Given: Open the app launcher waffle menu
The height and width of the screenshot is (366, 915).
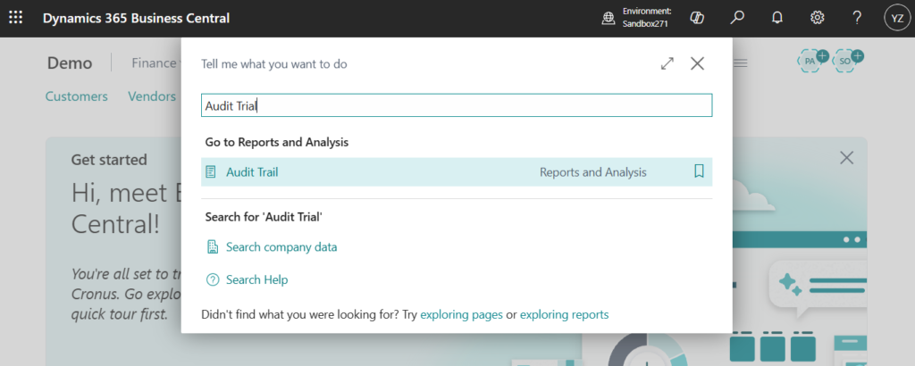Looking at the screenshot, I should click(x=16, y=18).
